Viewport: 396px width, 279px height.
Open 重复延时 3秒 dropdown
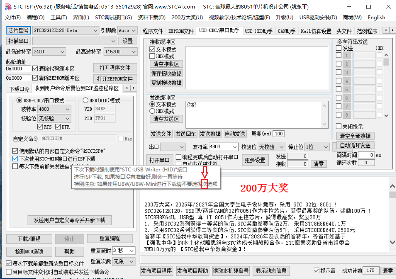click(x=124, y=251)
